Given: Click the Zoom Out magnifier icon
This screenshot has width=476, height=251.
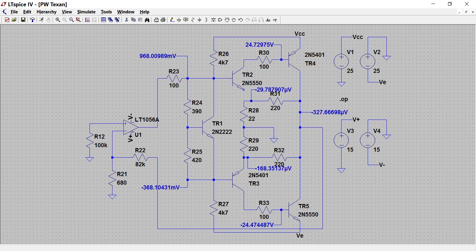Looking at the screenshot, I should (71, 20).
